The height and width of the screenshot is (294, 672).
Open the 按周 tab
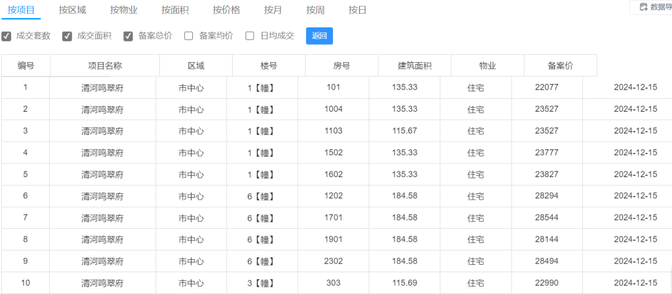pos(315,11)
